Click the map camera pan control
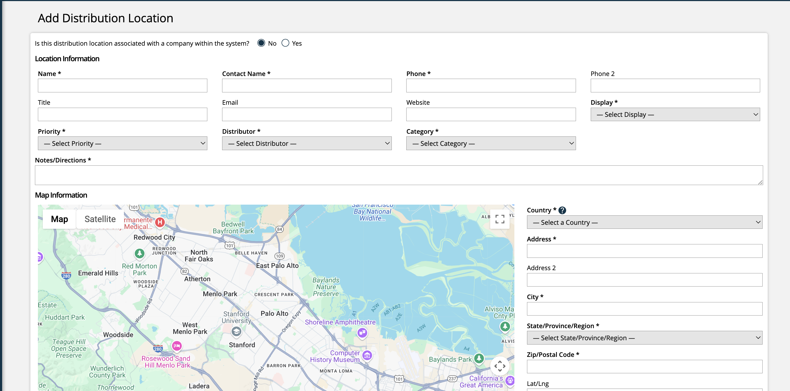This screenshot has height=391, width=790. tap(500, 366)
